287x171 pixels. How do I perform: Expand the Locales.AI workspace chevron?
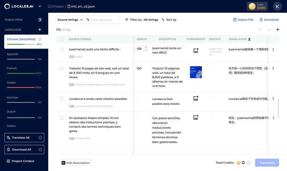(40, 6)
